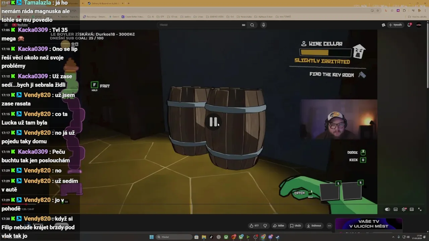
Task: Open DABING VIDEA bookmark folder
Action: click(x=215, y=17)
